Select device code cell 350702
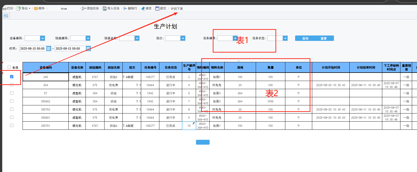Image resolution: width=417 pixels, height=172 pixels. tap(46, 109)
